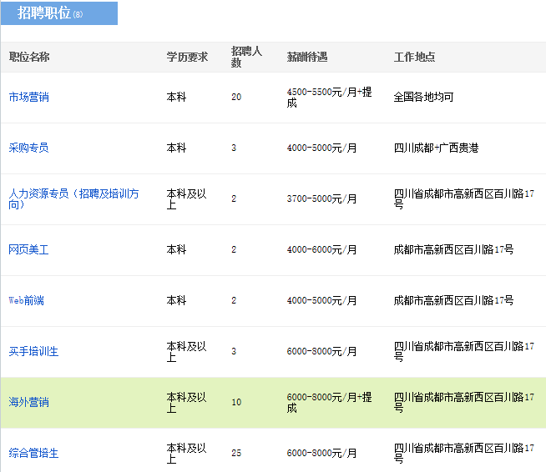Screen dimensions: 546x472
Task: Click the 工作地点 column header
Action: (x=414, y=57)
